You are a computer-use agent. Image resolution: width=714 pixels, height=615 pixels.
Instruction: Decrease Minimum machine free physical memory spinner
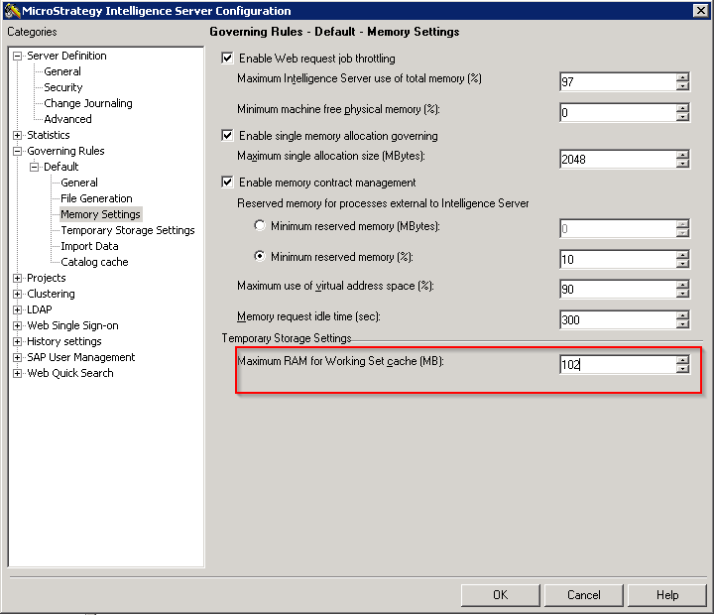coord(682,117)
